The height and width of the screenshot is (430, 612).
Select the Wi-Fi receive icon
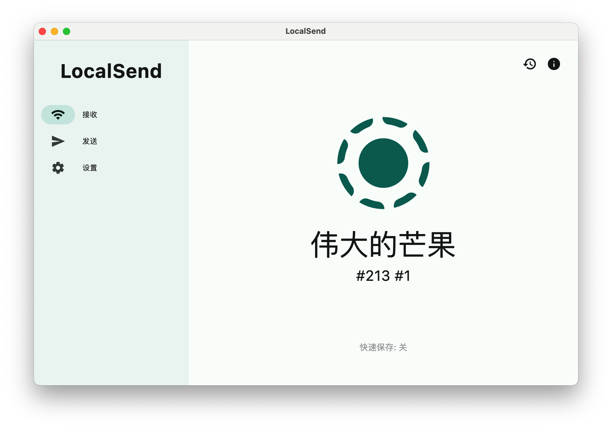(58, 114)
